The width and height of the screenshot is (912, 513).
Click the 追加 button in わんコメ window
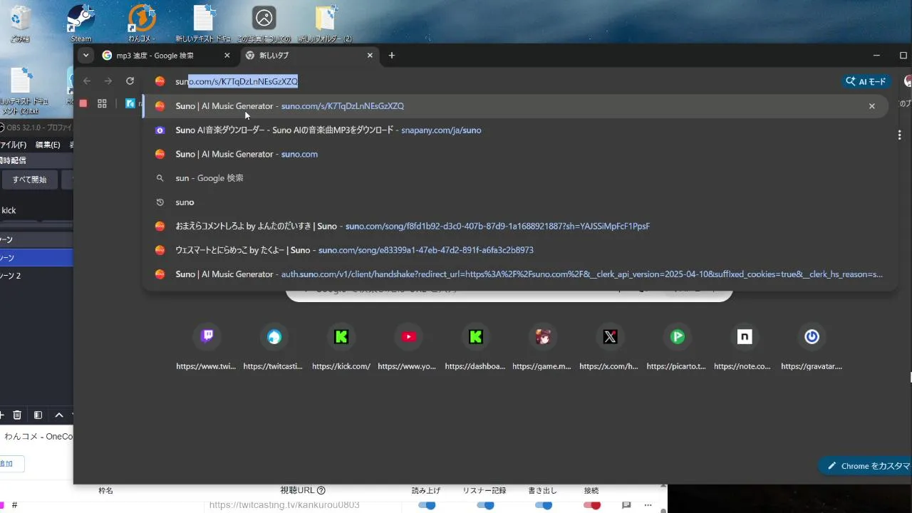coord(11,464)
